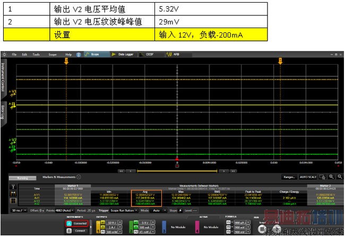Image resolution: width=345 pixels, height=237 pixels.
Task: Open the Help menu
Action: click(x=68, y=54)
